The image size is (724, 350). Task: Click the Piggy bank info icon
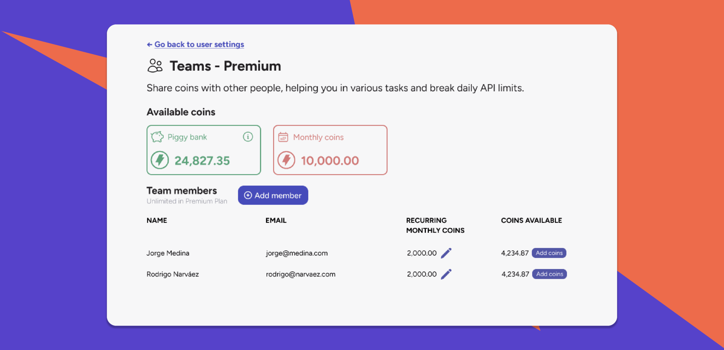(248, 137)
